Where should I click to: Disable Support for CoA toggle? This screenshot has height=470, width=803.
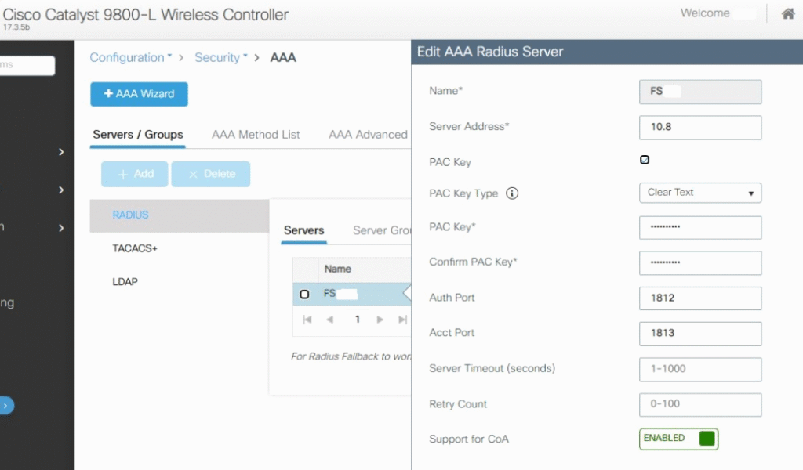click(678, 439)
